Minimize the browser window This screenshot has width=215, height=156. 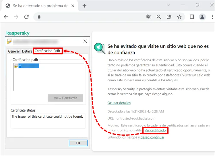click(x=183, y=5)
